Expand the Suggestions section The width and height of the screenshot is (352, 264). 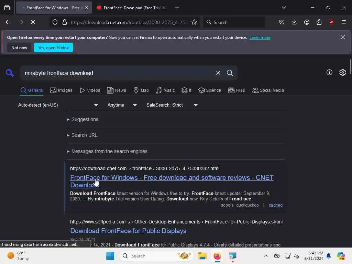click(x=82, y=119)
